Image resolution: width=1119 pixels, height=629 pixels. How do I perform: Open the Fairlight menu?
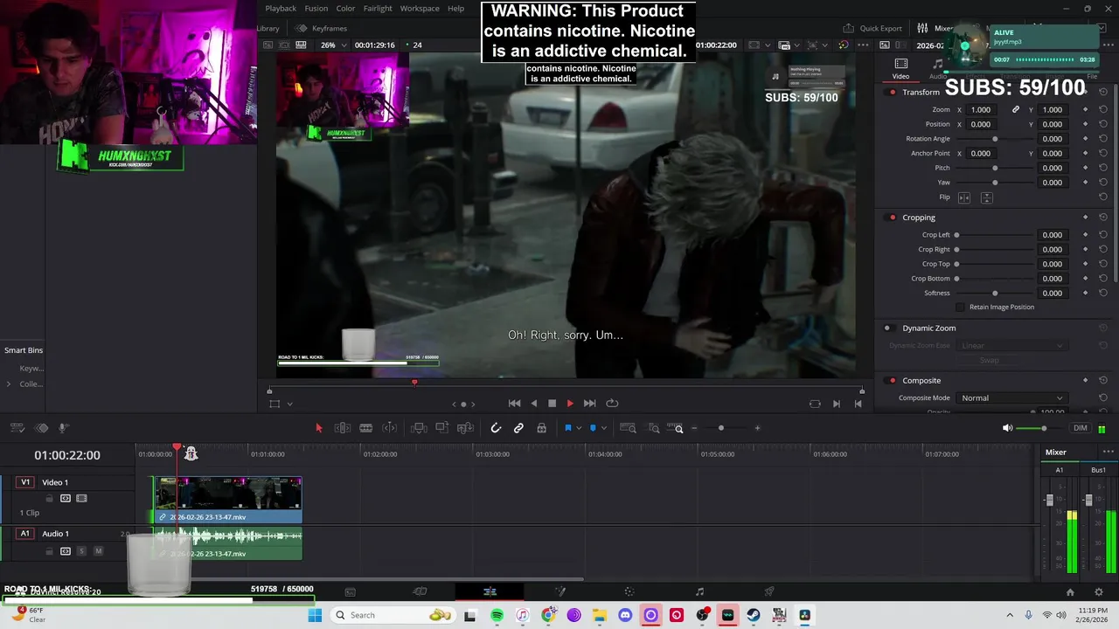[x=378, y=9]
